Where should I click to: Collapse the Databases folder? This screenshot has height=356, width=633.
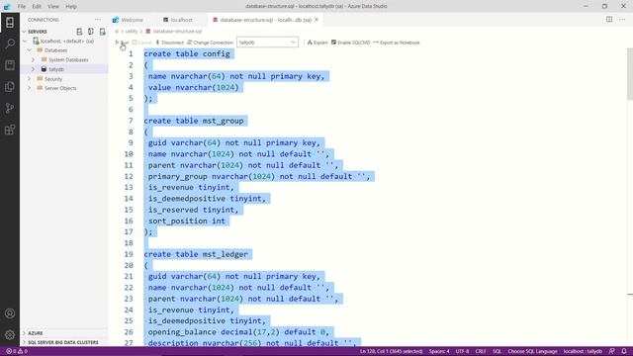30,50
